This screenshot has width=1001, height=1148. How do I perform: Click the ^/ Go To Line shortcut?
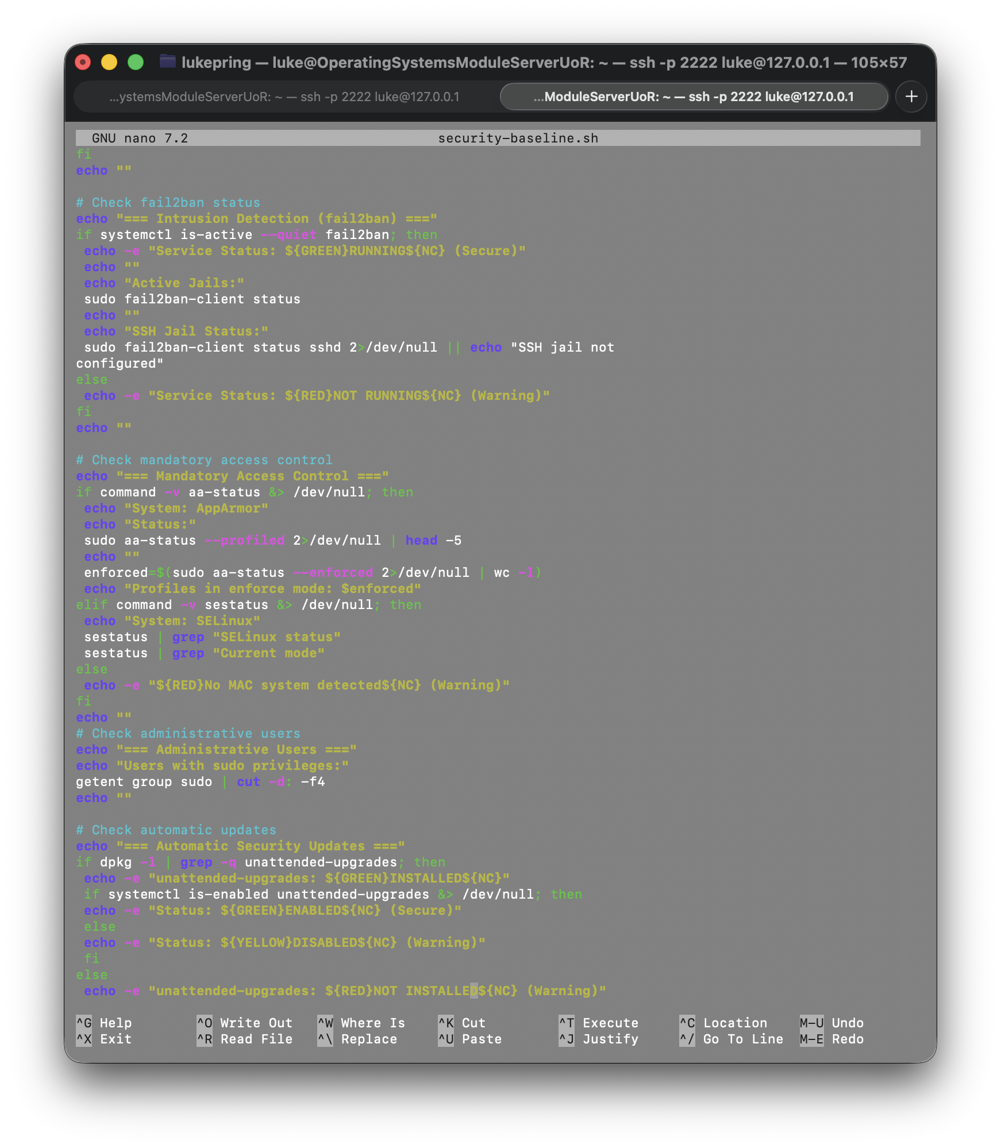(x=731, y=1039)
